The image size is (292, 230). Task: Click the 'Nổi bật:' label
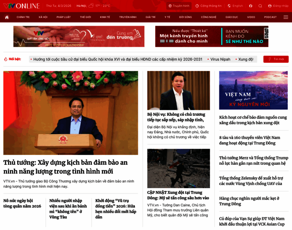[x=15, y=59]
